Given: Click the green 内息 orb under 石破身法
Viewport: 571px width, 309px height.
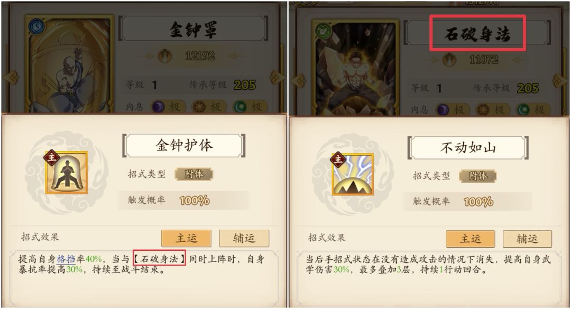Looking at the screenshot, I should 523,109.
